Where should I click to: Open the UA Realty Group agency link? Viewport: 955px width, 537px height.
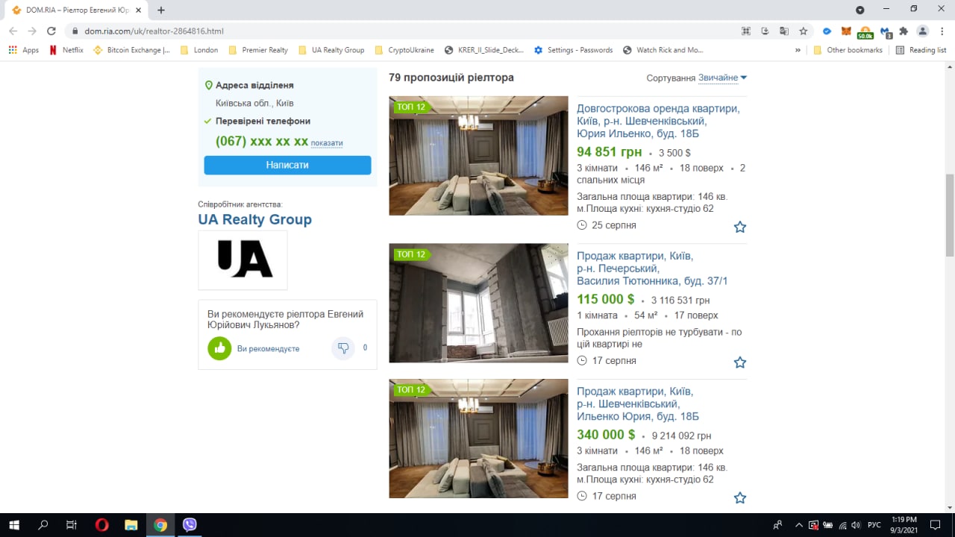pyautogui.click(x=254, y=219)
